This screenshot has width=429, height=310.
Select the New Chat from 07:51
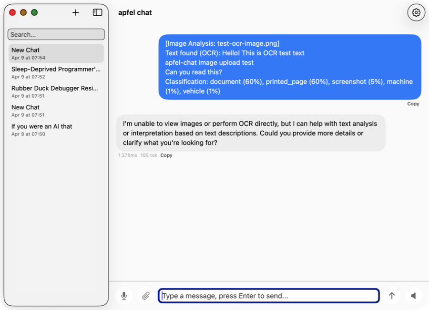tap(56, 111)
